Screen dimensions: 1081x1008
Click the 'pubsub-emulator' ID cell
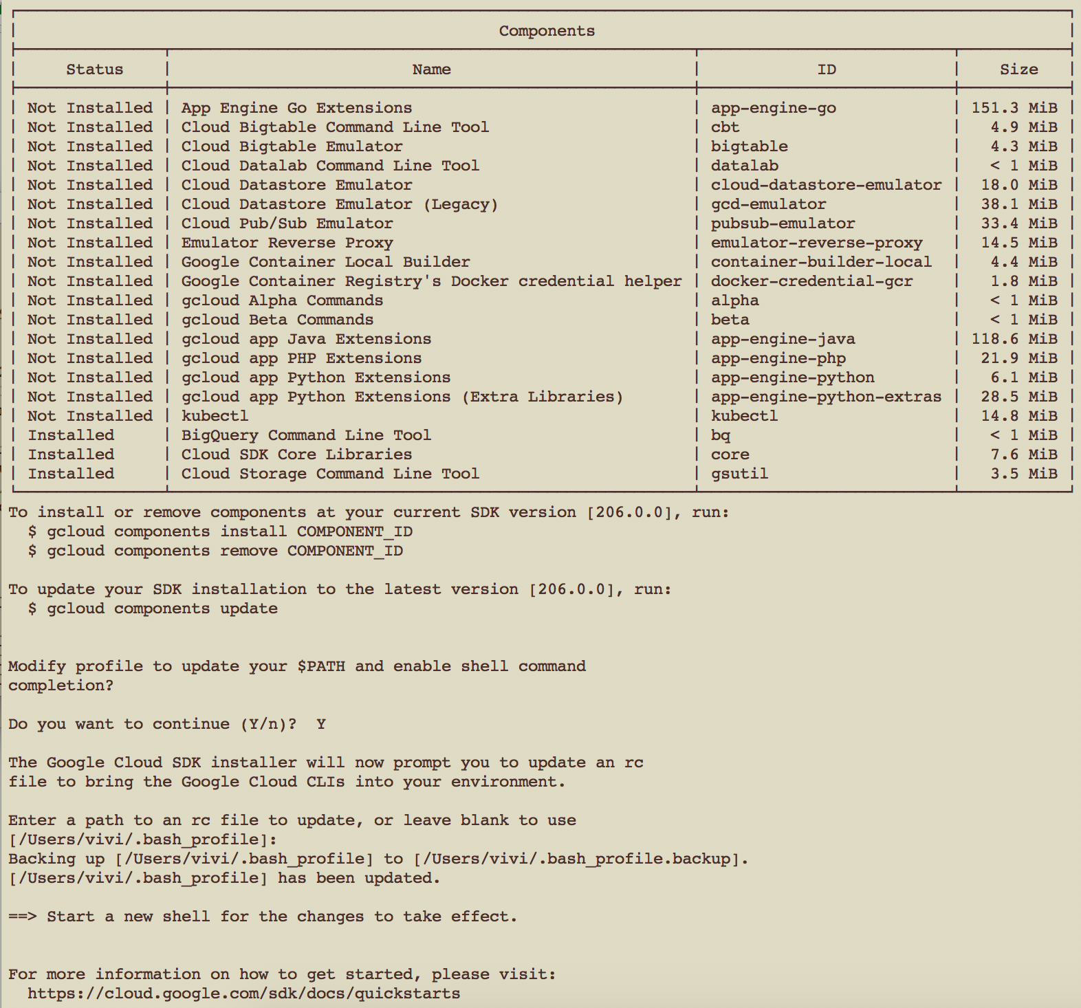tap(783, 223)
